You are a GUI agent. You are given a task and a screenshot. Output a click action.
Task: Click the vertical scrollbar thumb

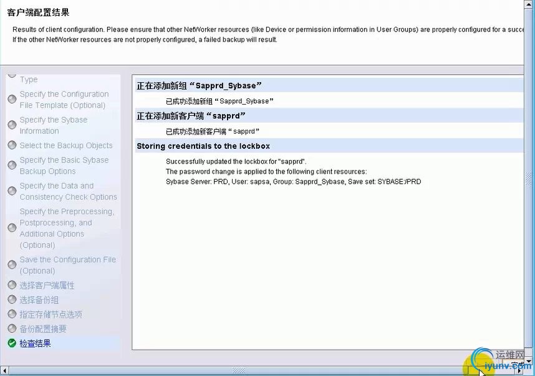(x=529, y=179)
